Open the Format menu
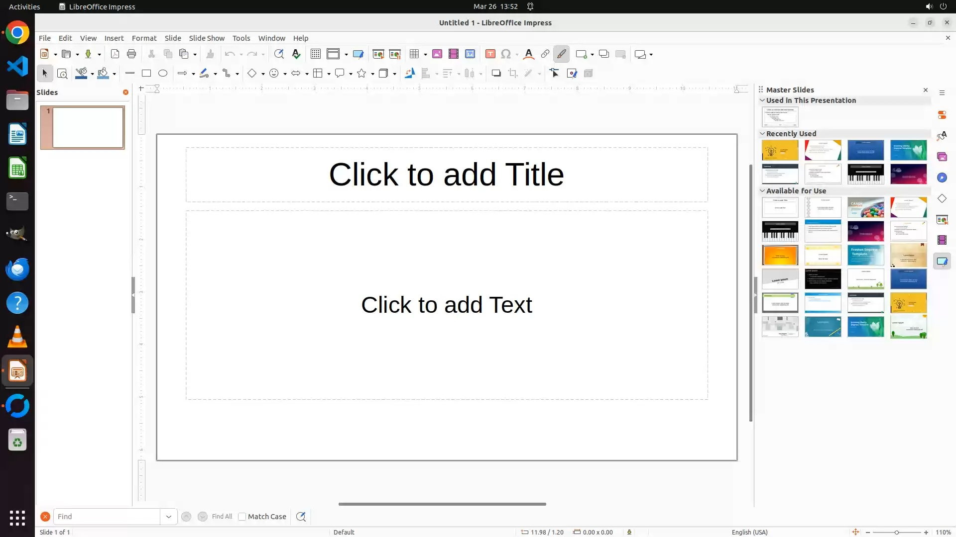 click(x=144, y=38)
